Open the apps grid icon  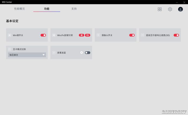coord(160,9)
